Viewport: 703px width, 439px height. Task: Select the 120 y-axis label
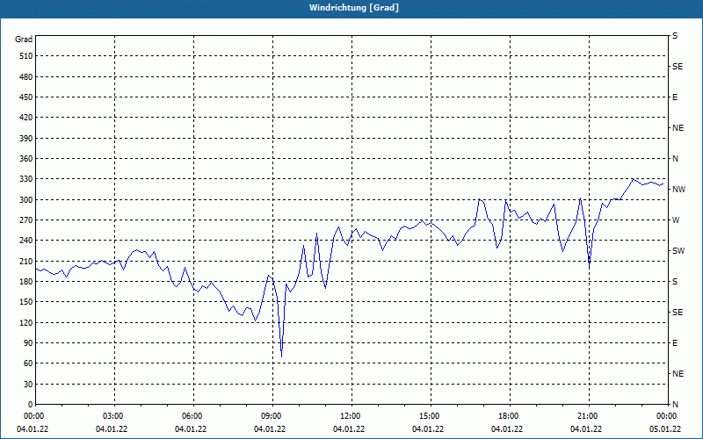[x=26, y=322]
